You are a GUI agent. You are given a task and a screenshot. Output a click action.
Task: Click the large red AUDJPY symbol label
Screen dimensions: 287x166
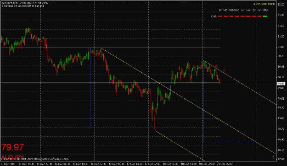(x=13, y=157)
